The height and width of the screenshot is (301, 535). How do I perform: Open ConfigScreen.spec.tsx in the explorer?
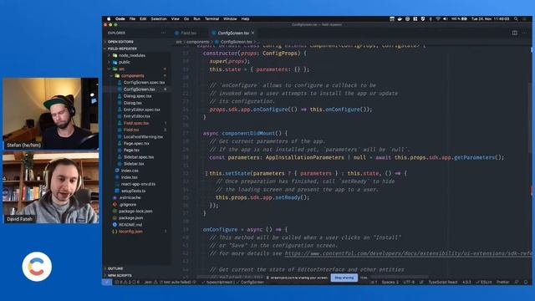[x=144, y=83]
